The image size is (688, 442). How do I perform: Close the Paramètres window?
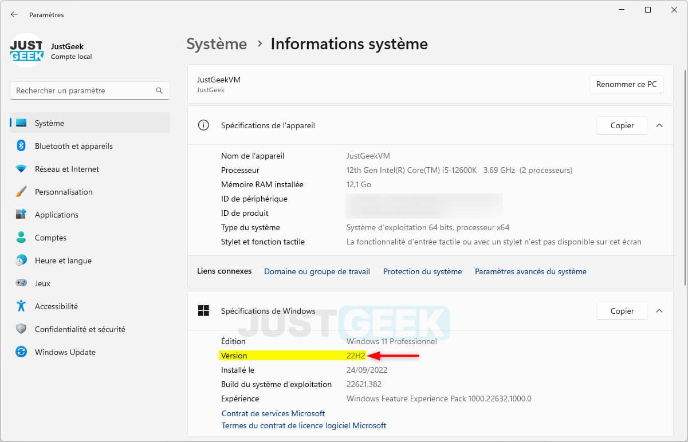[x=674, y=10]
